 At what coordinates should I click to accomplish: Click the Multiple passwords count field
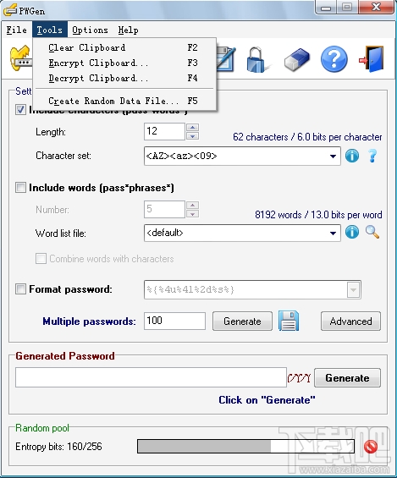point(174,321)
